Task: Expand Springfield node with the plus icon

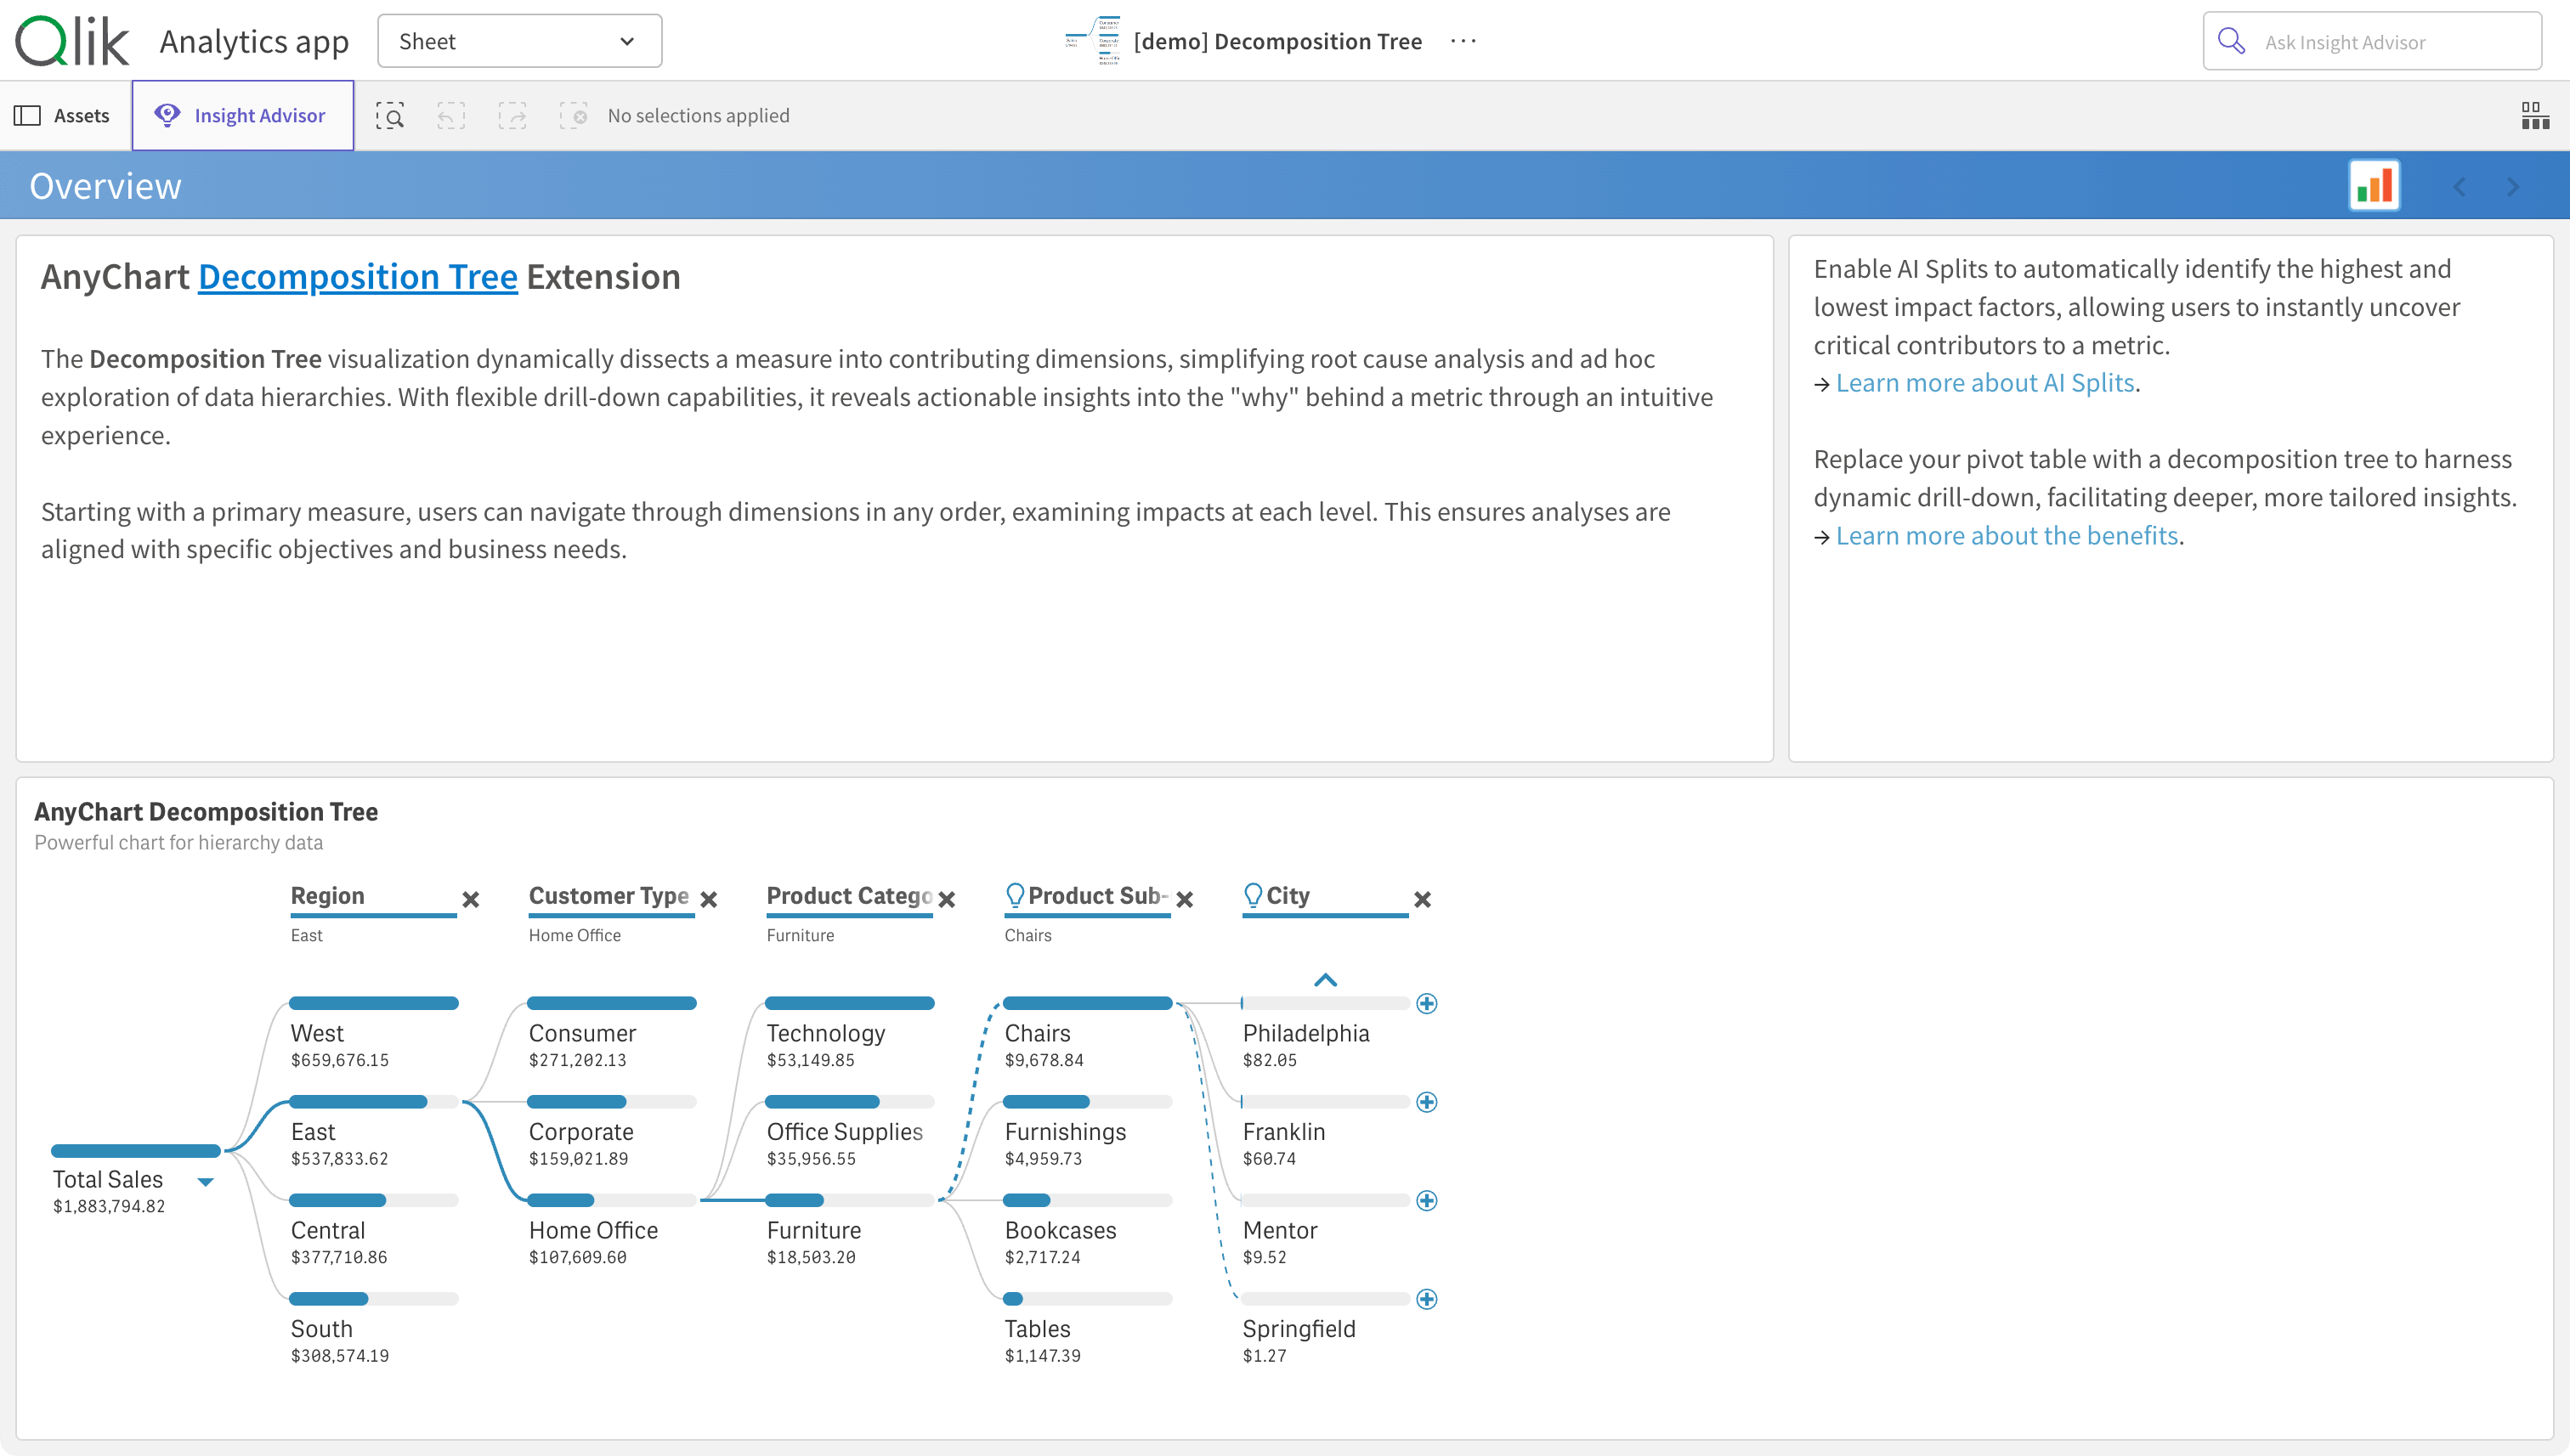Action: click(1427, 1299)
